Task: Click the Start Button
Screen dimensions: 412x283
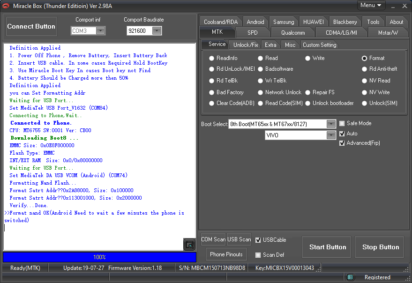Action: click(x=327, y=247)
